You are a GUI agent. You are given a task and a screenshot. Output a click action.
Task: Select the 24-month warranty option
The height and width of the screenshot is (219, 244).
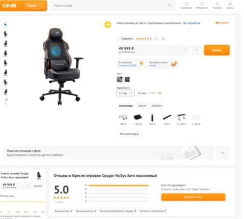(149, 93)
